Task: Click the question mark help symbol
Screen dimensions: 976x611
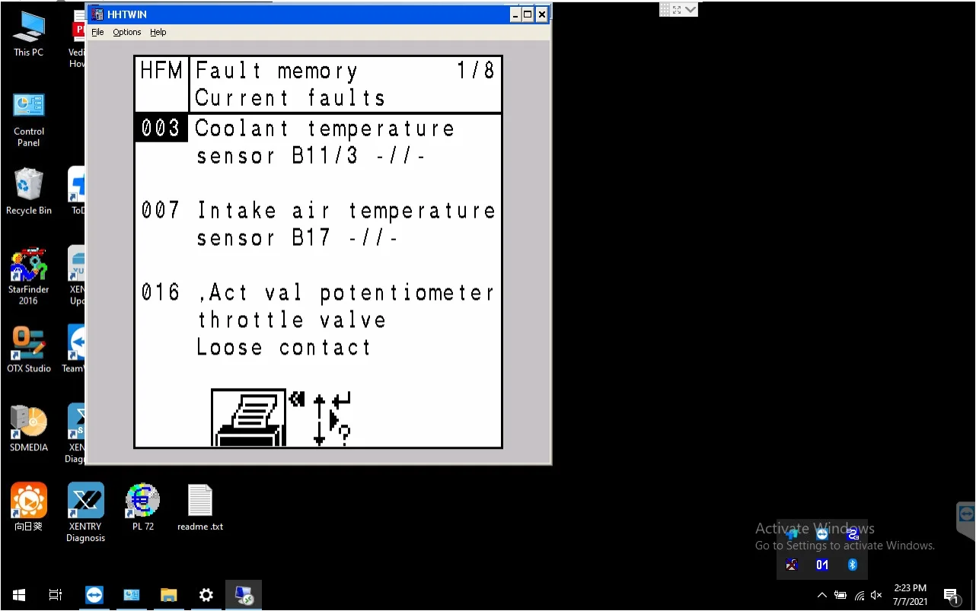Action: pos(344,434)
